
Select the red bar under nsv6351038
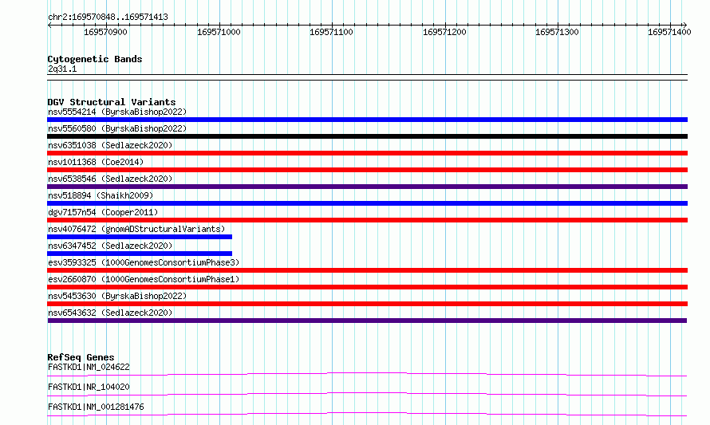click(367, 153)
